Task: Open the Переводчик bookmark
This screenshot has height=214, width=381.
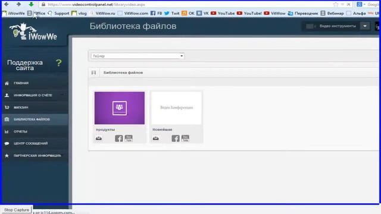Action: tap(303, 13)
